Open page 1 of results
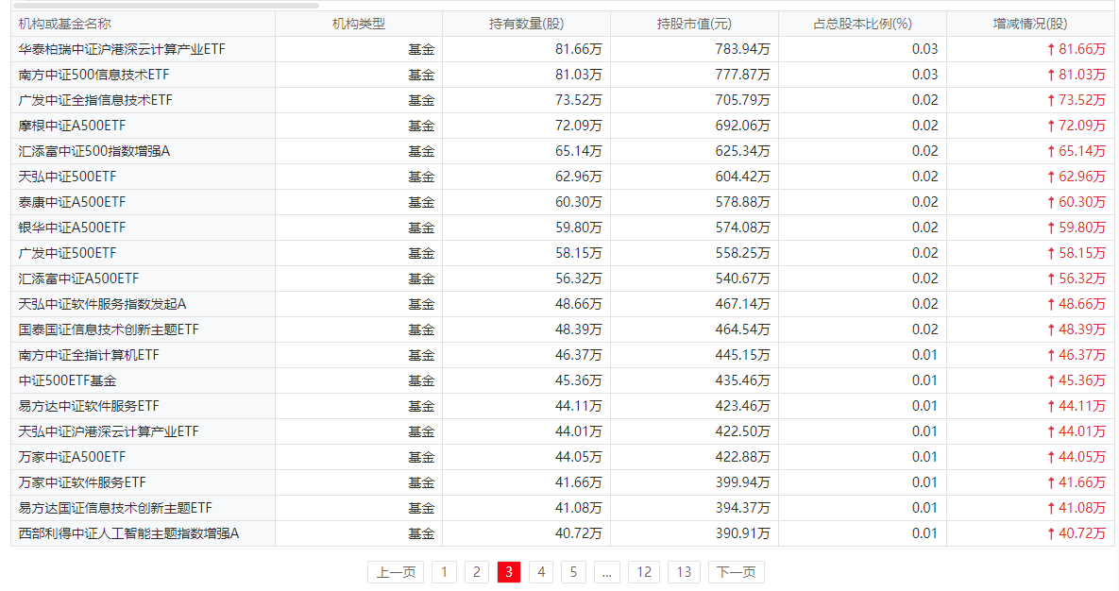The height and width of the screenshot is (591, 1119). (444, 572)
